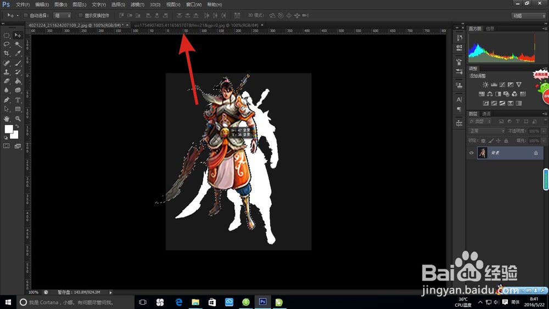The image size is (549, 309).
Task: Open status bar info arrow menu
Action: coord(111,292)
